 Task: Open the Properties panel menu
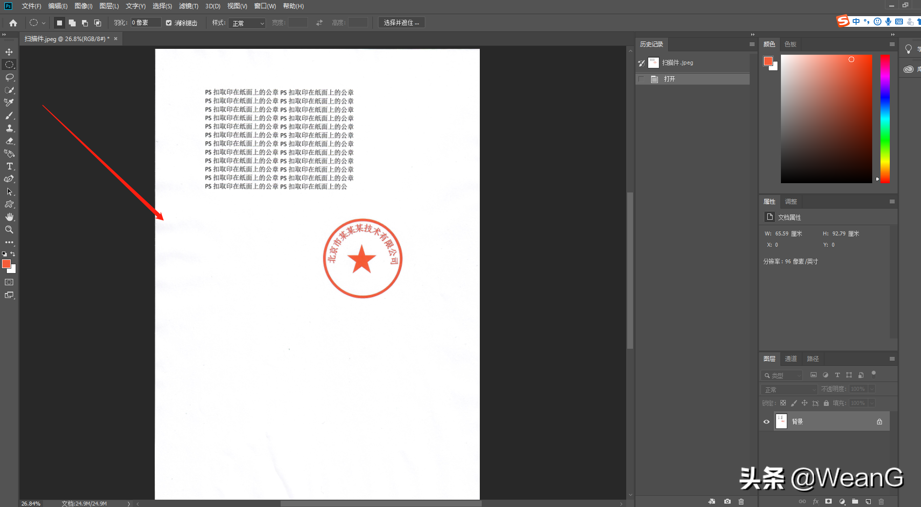pos(892,201)
